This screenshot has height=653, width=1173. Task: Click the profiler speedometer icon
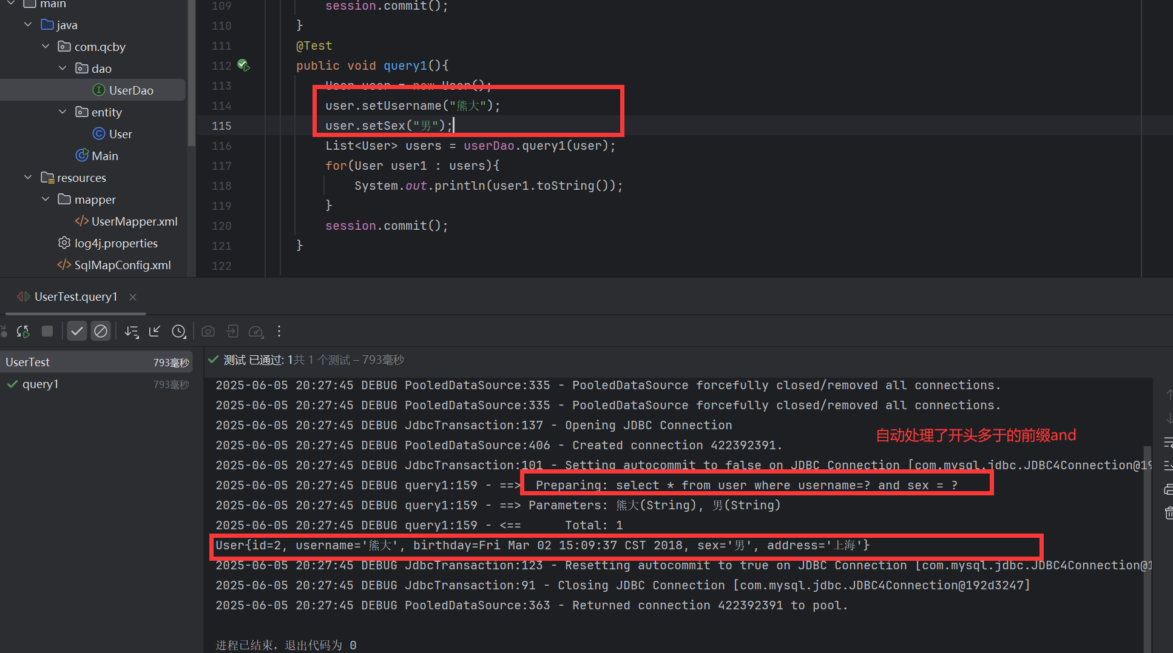click(256, 331)
